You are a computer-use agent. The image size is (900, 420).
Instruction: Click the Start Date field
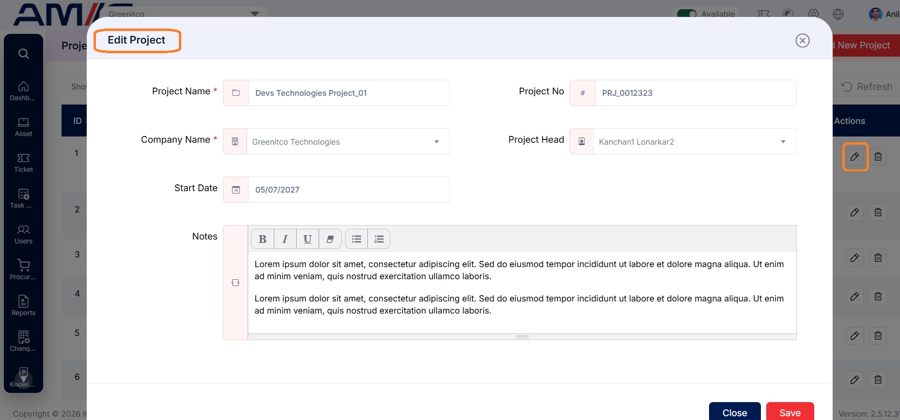click(x=348, y=190)
